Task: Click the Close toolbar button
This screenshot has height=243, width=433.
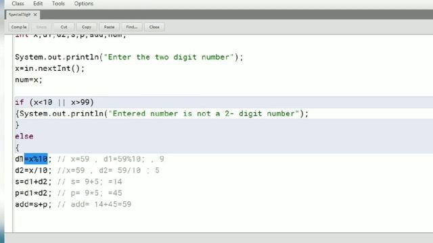Action: click(x=154, y=27)
